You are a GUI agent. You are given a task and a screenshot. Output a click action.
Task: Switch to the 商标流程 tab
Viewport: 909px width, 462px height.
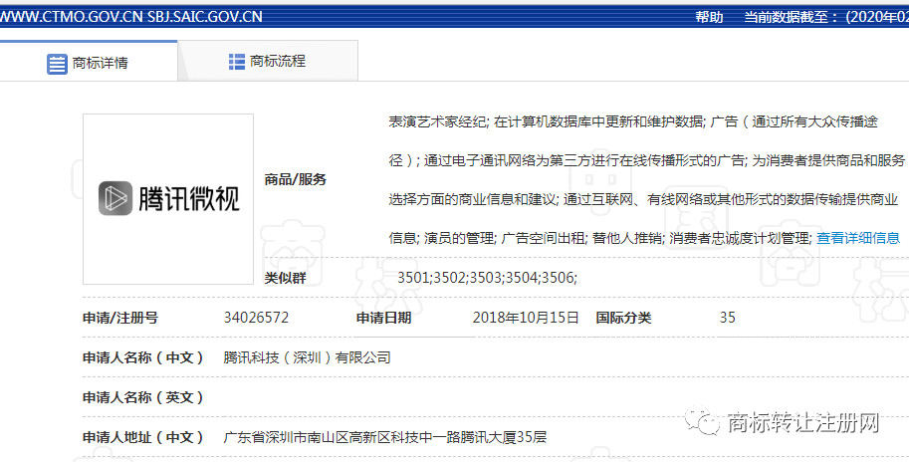click(268, 61)
